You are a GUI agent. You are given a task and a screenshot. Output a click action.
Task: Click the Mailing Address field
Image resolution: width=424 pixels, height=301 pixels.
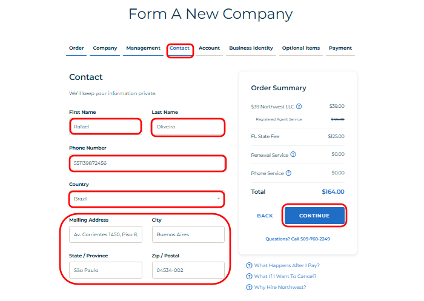(105, 234)
